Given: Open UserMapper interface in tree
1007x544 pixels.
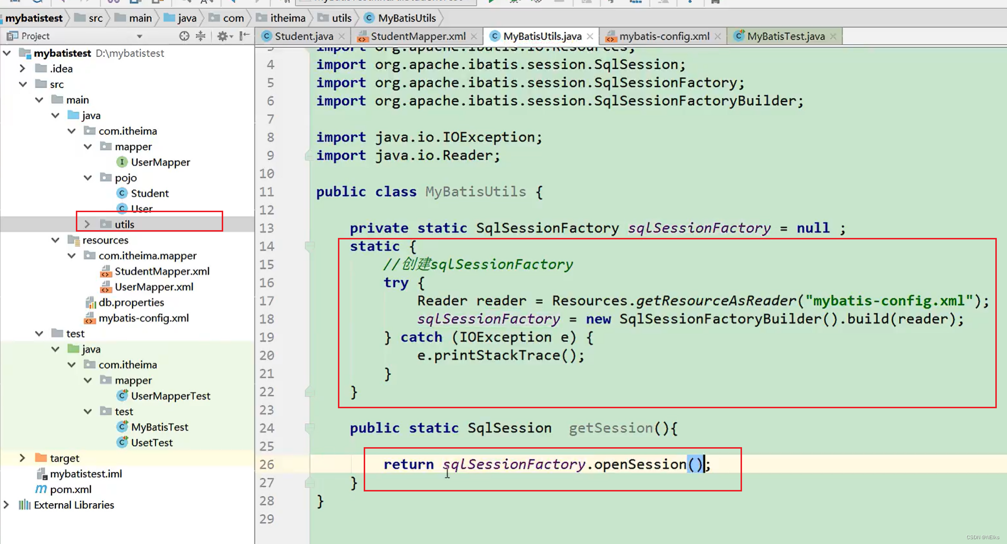Looking at the screenshot, I should coord(160,162).
